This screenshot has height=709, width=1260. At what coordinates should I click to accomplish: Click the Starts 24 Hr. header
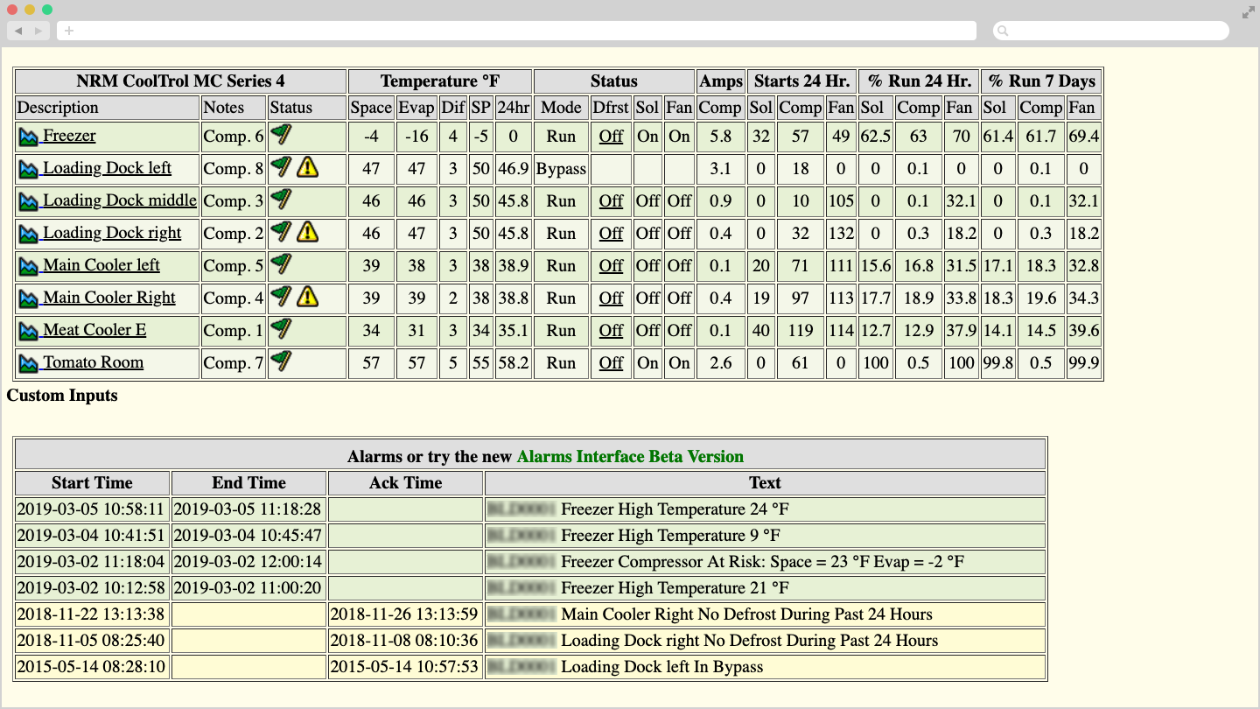[801, 81]
